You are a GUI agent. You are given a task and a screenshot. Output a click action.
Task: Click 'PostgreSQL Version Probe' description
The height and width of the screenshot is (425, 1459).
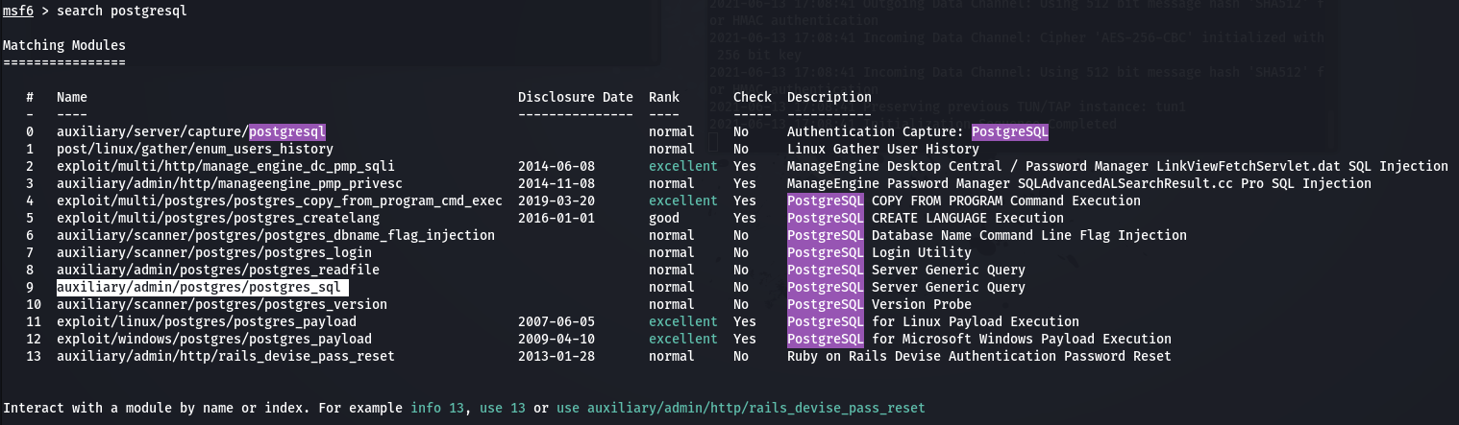879,304
